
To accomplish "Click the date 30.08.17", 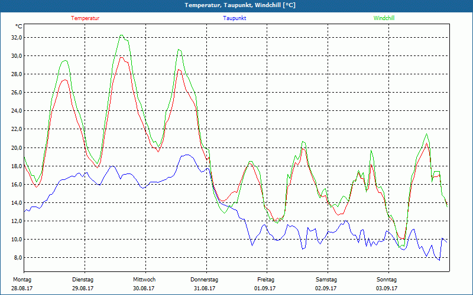I will [144, 289].
